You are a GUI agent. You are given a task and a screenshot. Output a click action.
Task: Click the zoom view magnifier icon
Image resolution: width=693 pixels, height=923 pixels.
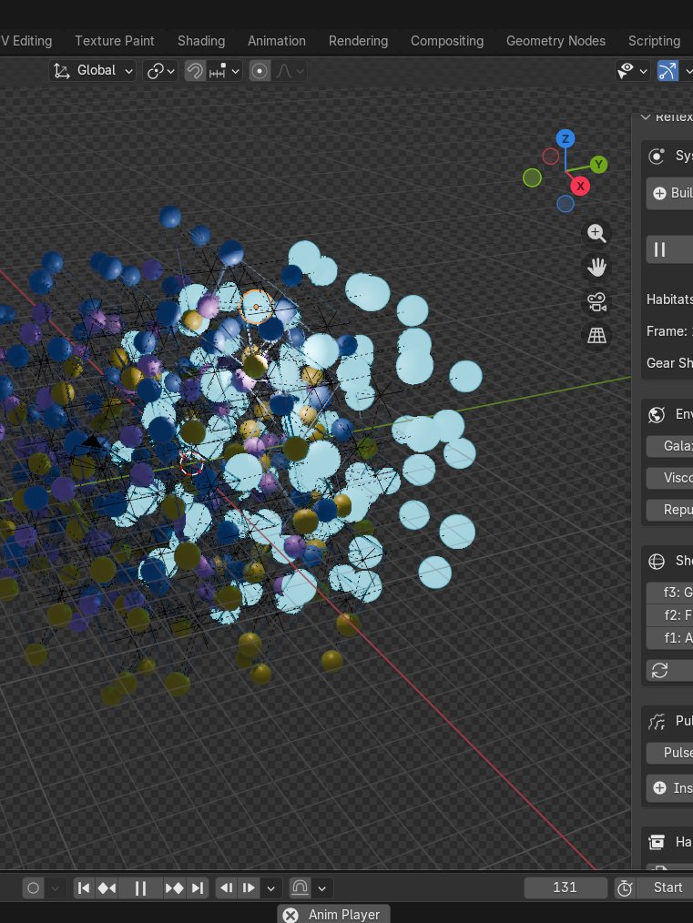[596, 233]
